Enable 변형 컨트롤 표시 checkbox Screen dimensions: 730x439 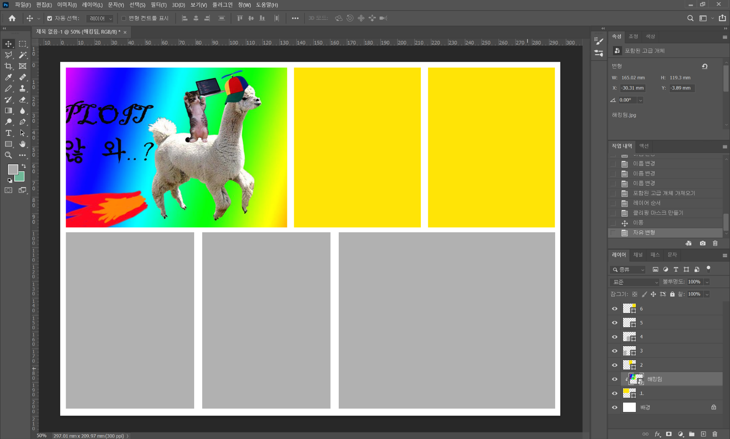(x=124, y=18)
